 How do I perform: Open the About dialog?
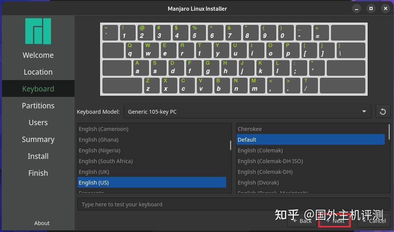42,223
